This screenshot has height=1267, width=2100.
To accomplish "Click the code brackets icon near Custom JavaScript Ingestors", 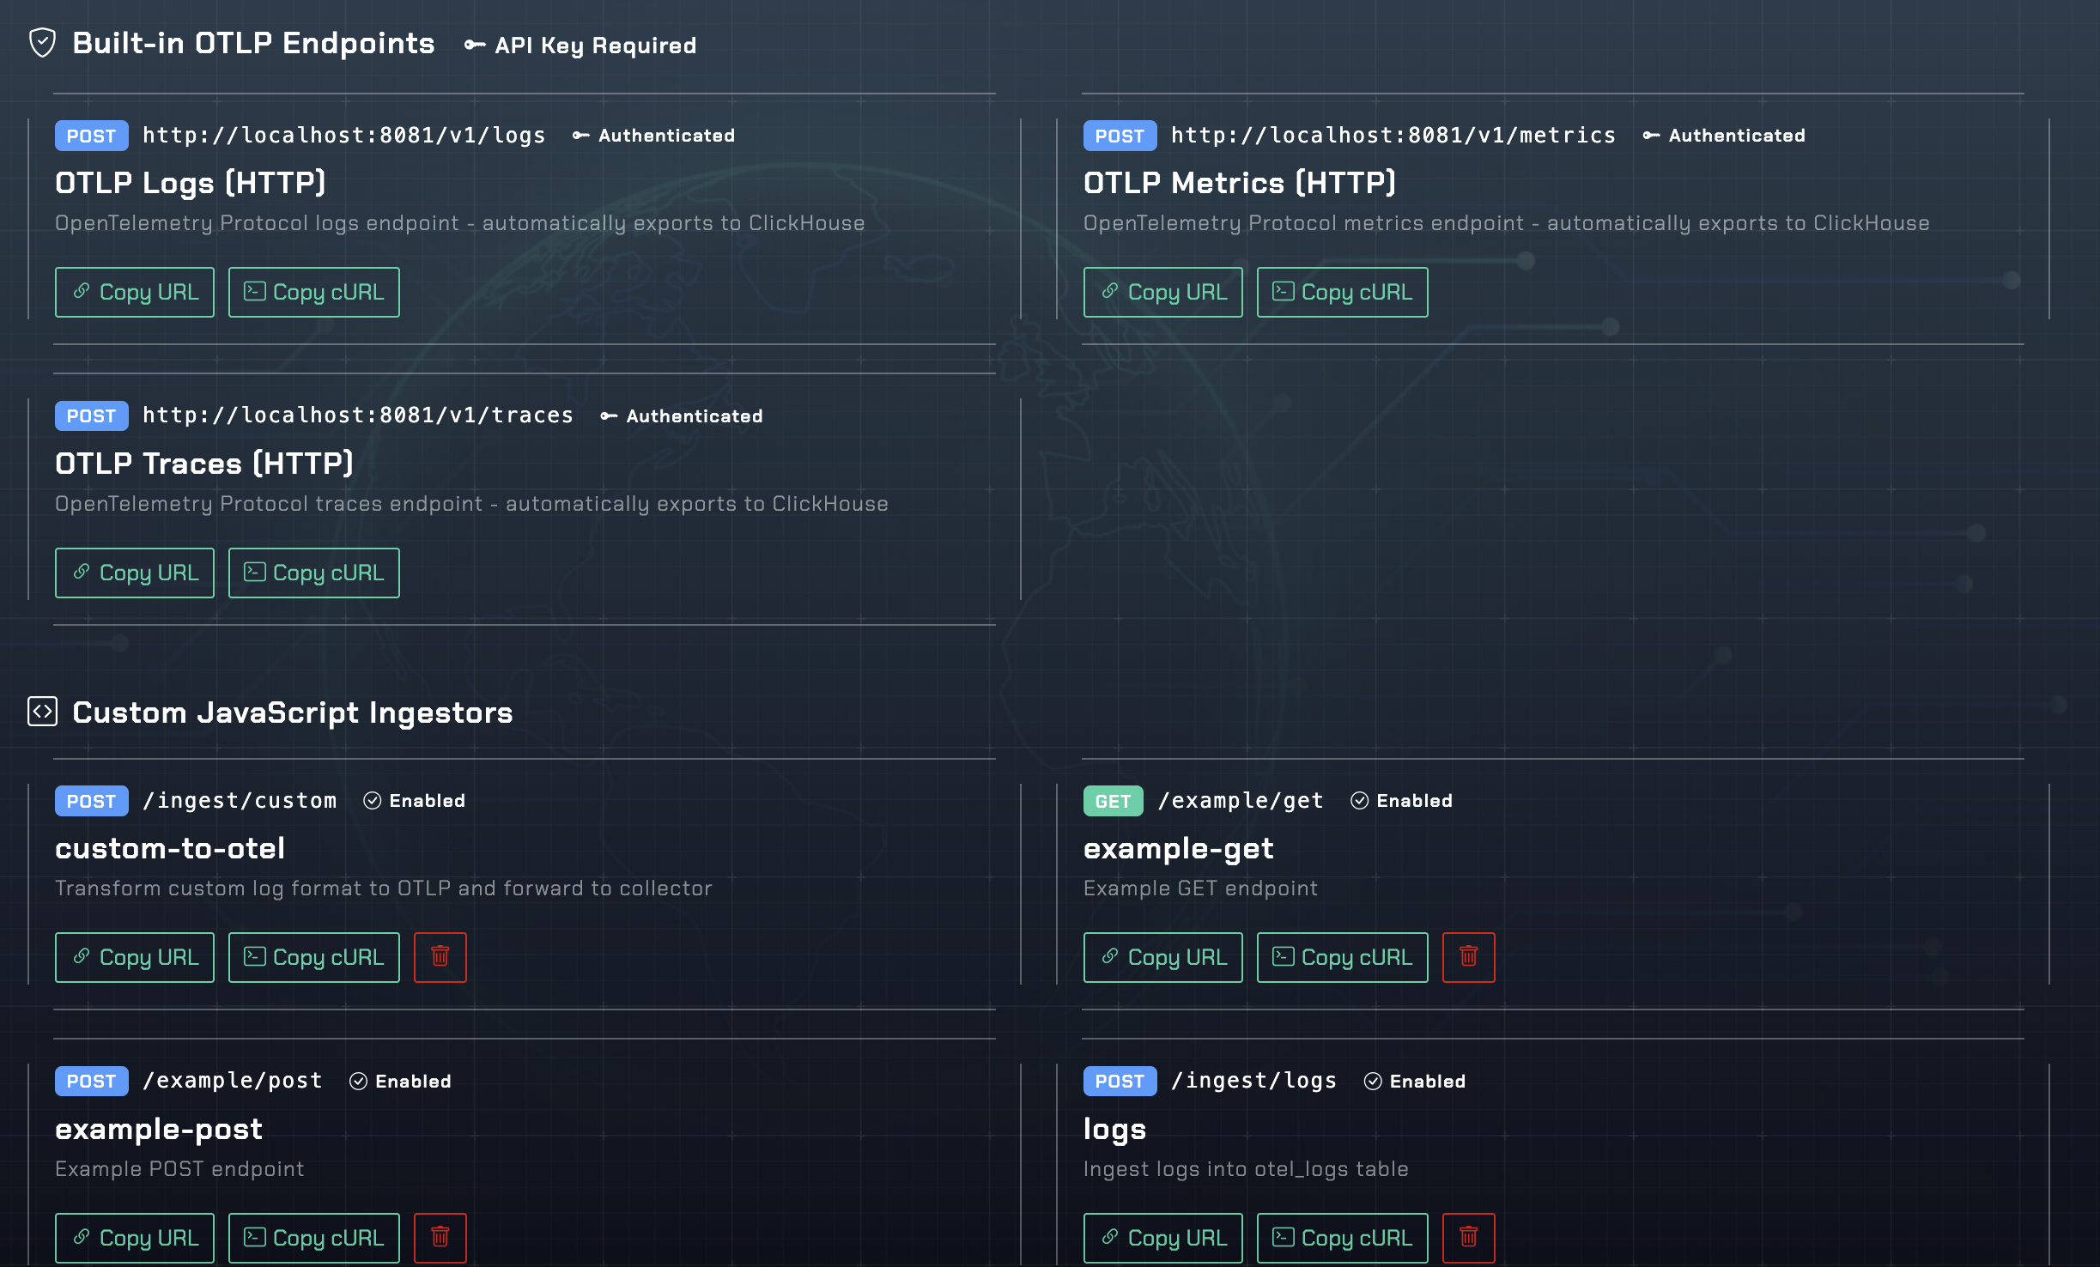I will (42, 711).
